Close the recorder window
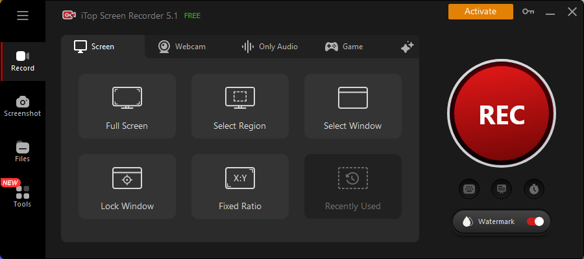The height and width of the screenshot is (259, 584). (x=572, y=12)
